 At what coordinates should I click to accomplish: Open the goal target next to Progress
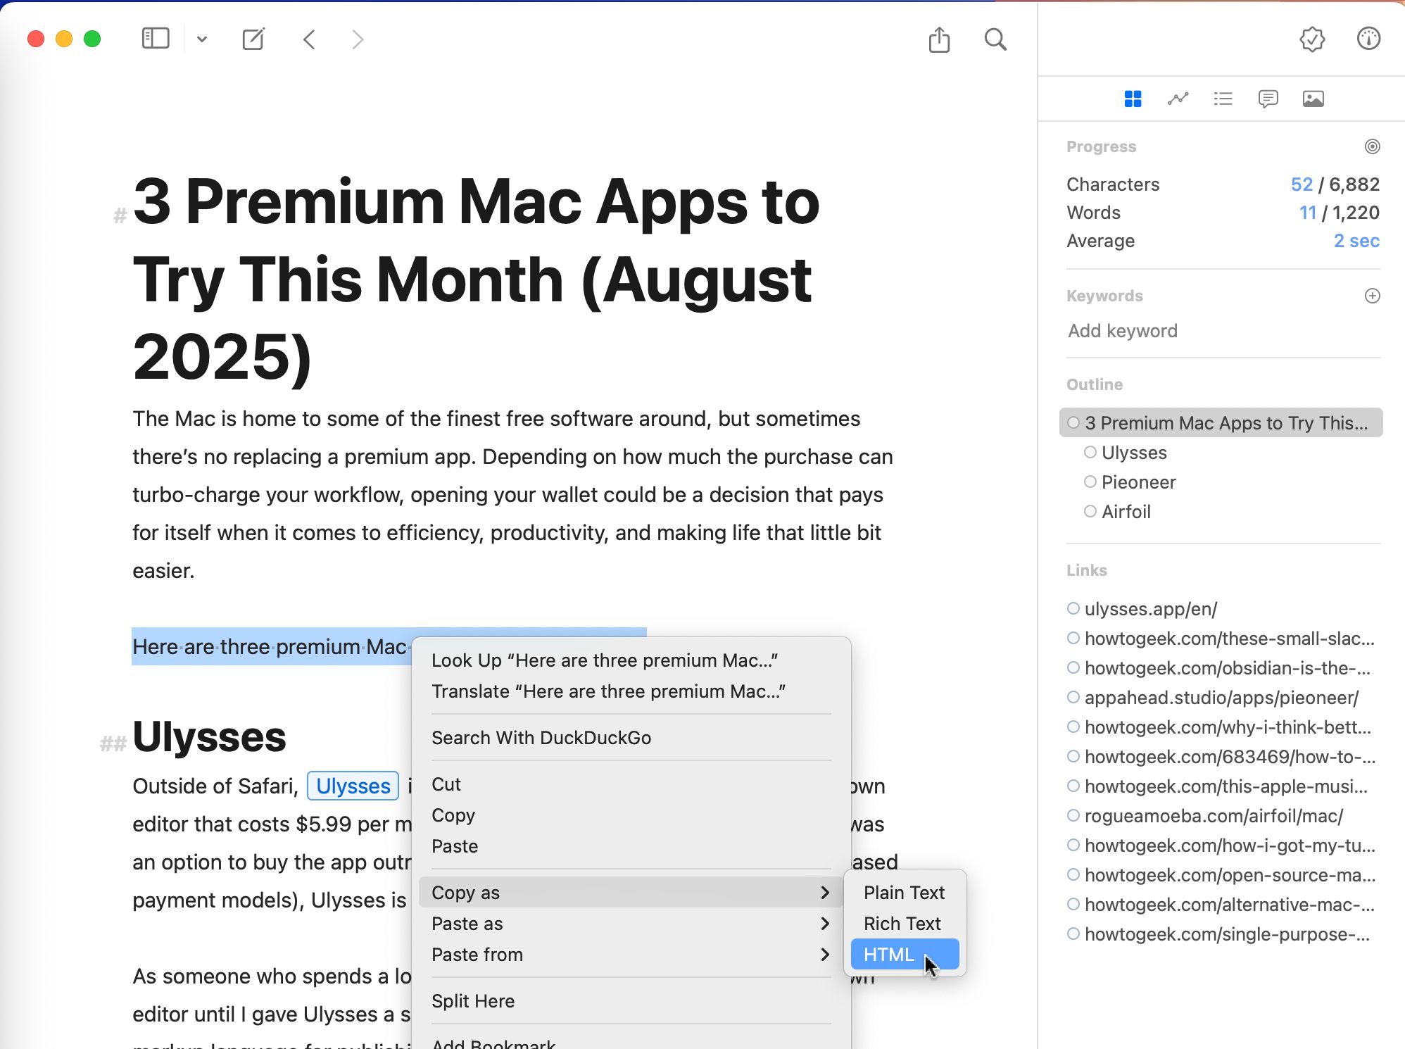(1372, 146)
